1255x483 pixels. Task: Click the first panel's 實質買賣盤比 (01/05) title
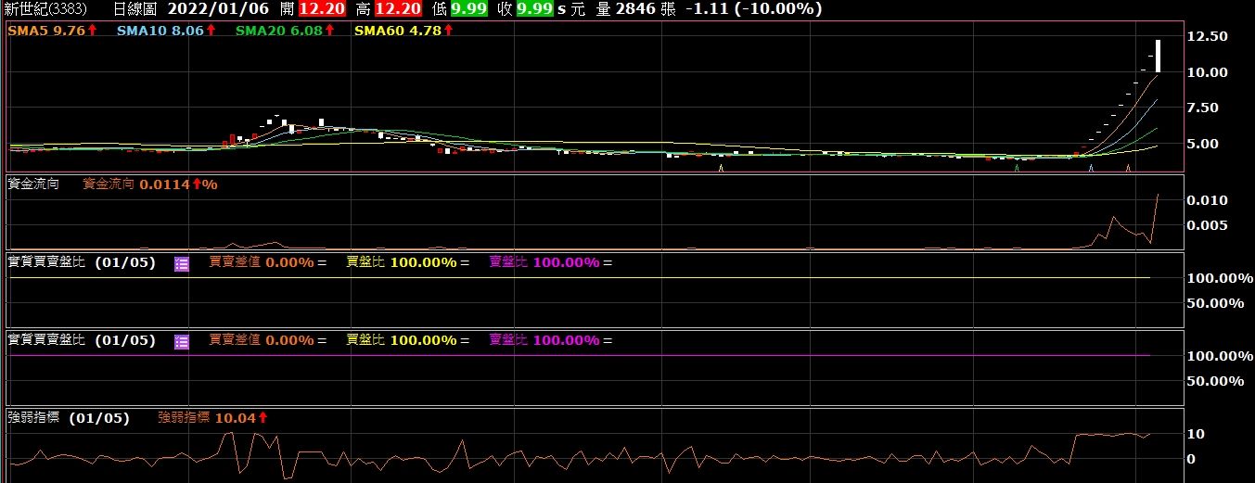click(82, 262)
